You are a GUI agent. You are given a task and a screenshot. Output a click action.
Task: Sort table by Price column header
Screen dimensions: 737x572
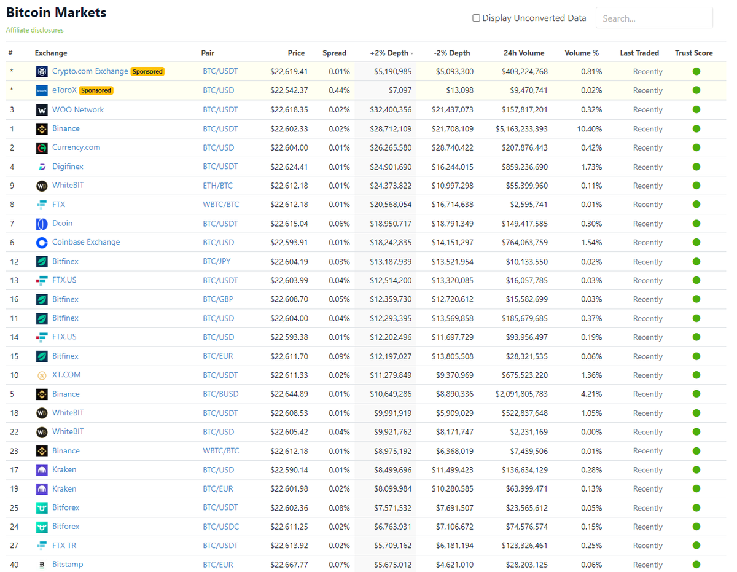coord(296,53)
